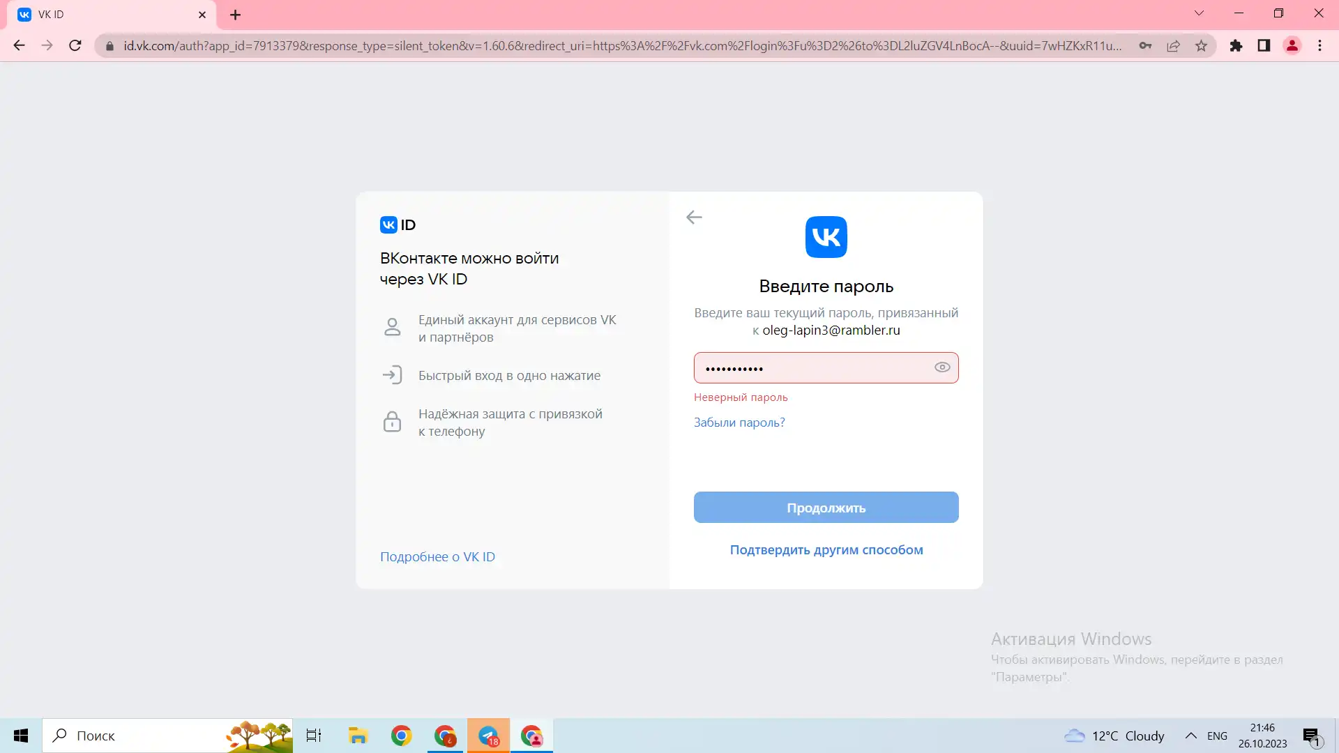Click the blue VK logo above the form
Viewport: 1339px width, 753px height.
(x=826, y=237)
